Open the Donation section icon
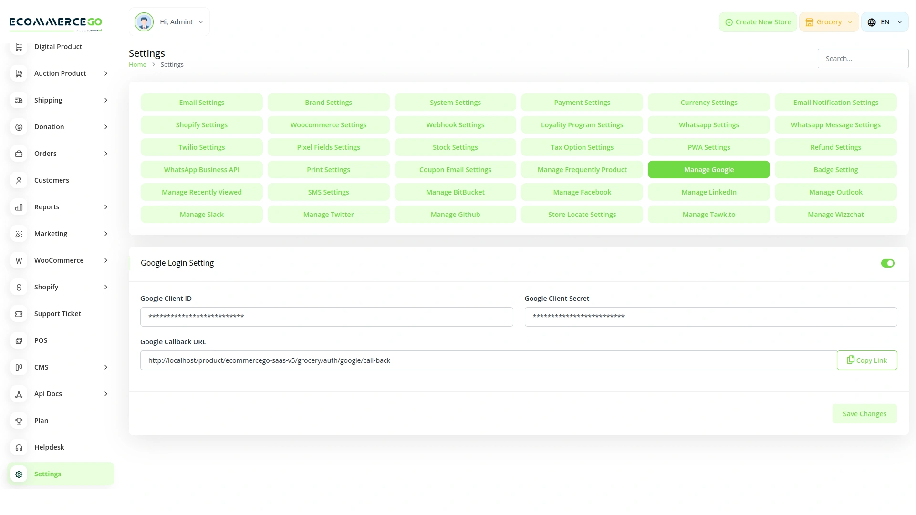916x515 pixels. 19,127
